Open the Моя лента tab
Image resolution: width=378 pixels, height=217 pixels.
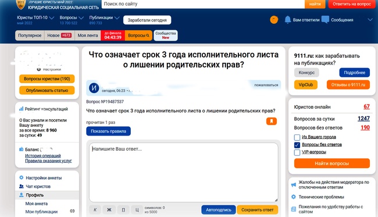point(88,35)
